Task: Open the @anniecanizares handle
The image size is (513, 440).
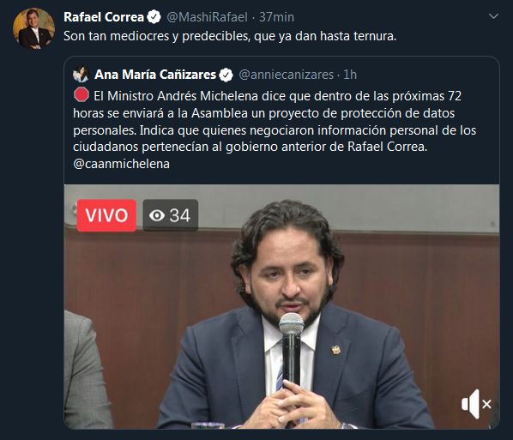Action: coord(287,75)
